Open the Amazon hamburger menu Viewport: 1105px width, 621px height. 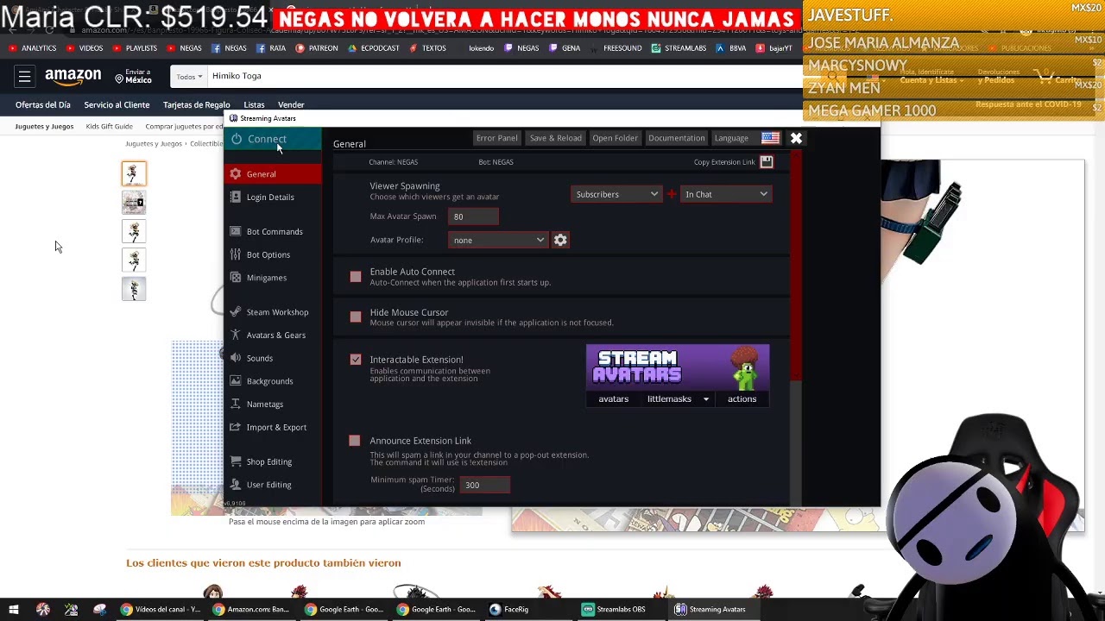(x=24, y=77)
